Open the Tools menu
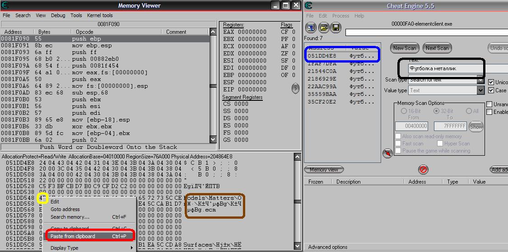 [76, 15]
